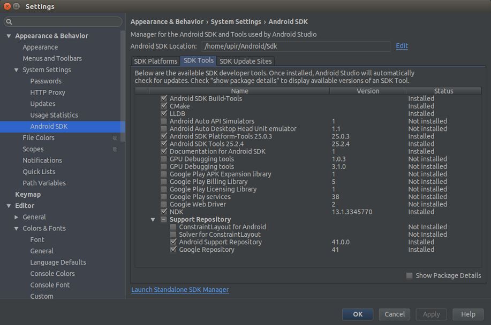Check Google Play Licensing Library
The image size is (491, 325).
[x=164, y=189]
